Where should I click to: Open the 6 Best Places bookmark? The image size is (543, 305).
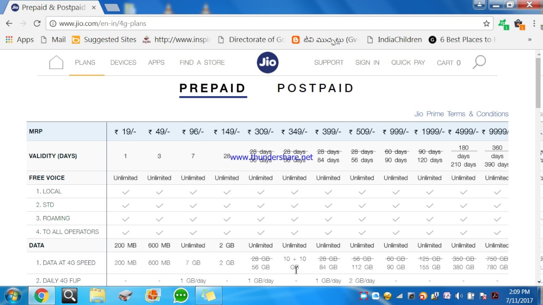[462, 39]
